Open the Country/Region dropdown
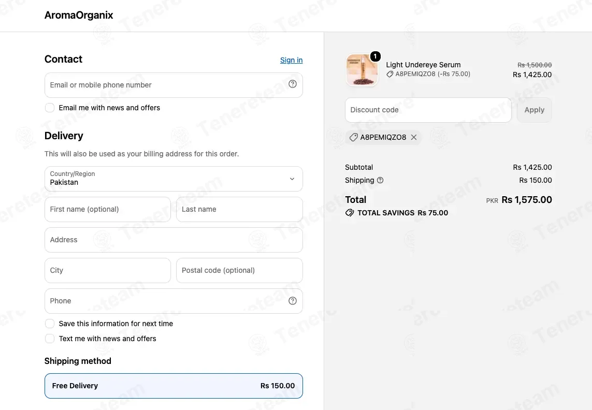Image resolution: width=592 pixels, height=410 pixels. (174, 179)
